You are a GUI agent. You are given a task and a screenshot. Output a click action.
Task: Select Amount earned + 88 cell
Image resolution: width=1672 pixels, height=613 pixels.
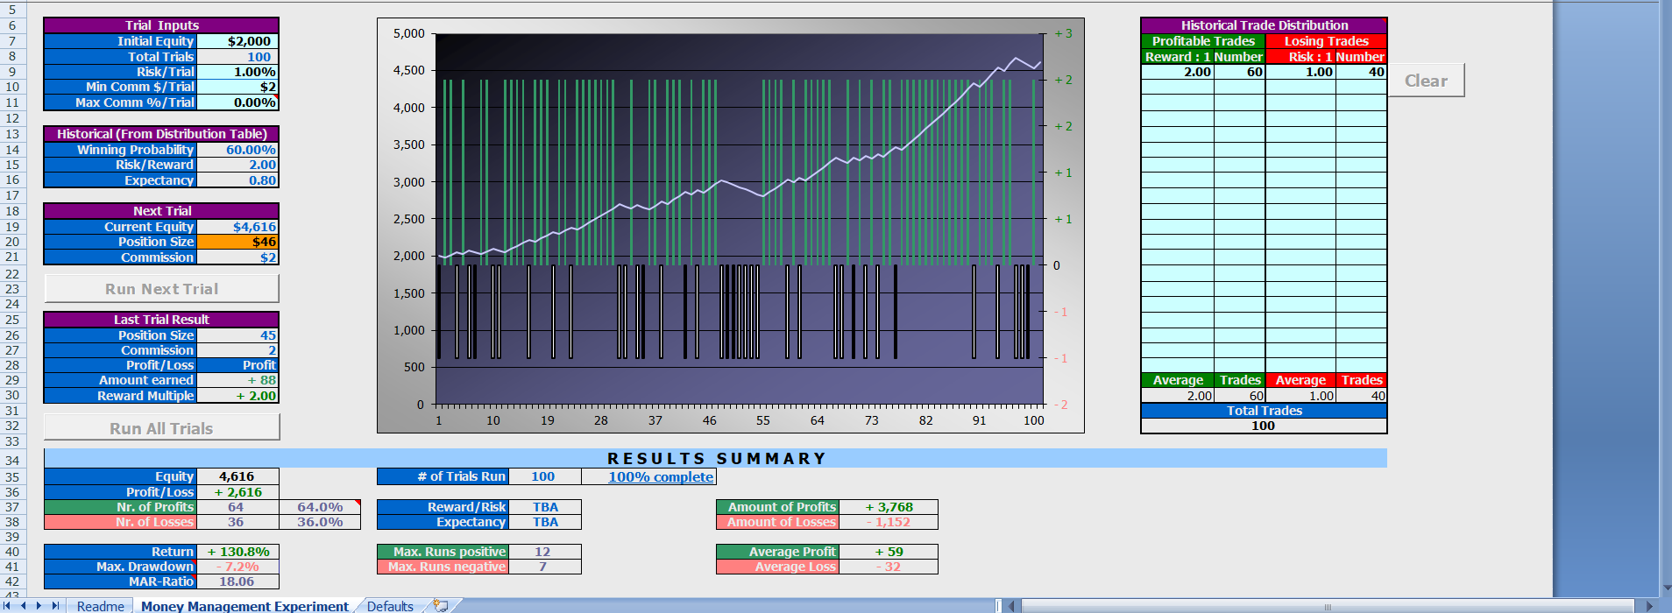(x=237, y=380)
